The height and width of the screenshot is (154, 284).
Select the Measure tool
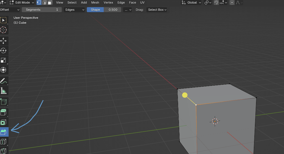(x=4, y=91)
